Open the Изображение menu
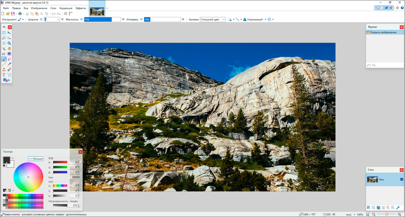This screenshot has width=405, height=217. (39, 8)
